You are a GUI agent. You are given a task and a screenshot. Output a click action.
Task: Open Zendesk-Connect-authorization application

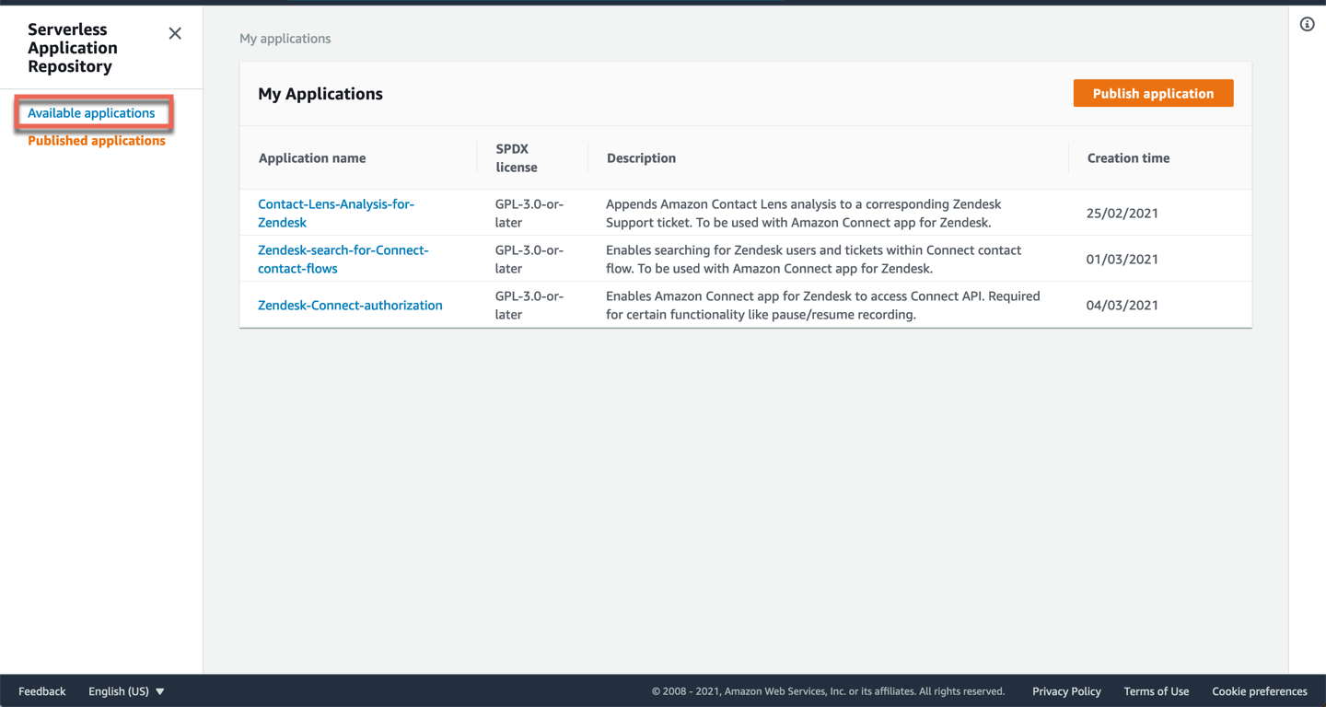click(x=350, y=305)
